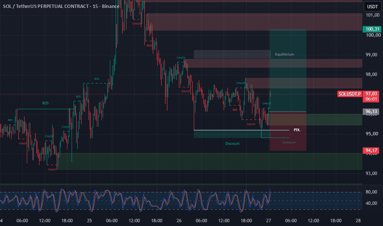Image resolution: width=383 pixels, height=226 pixels.
Task: Click the SOL / TetherUS chart title
Action: 61,6
